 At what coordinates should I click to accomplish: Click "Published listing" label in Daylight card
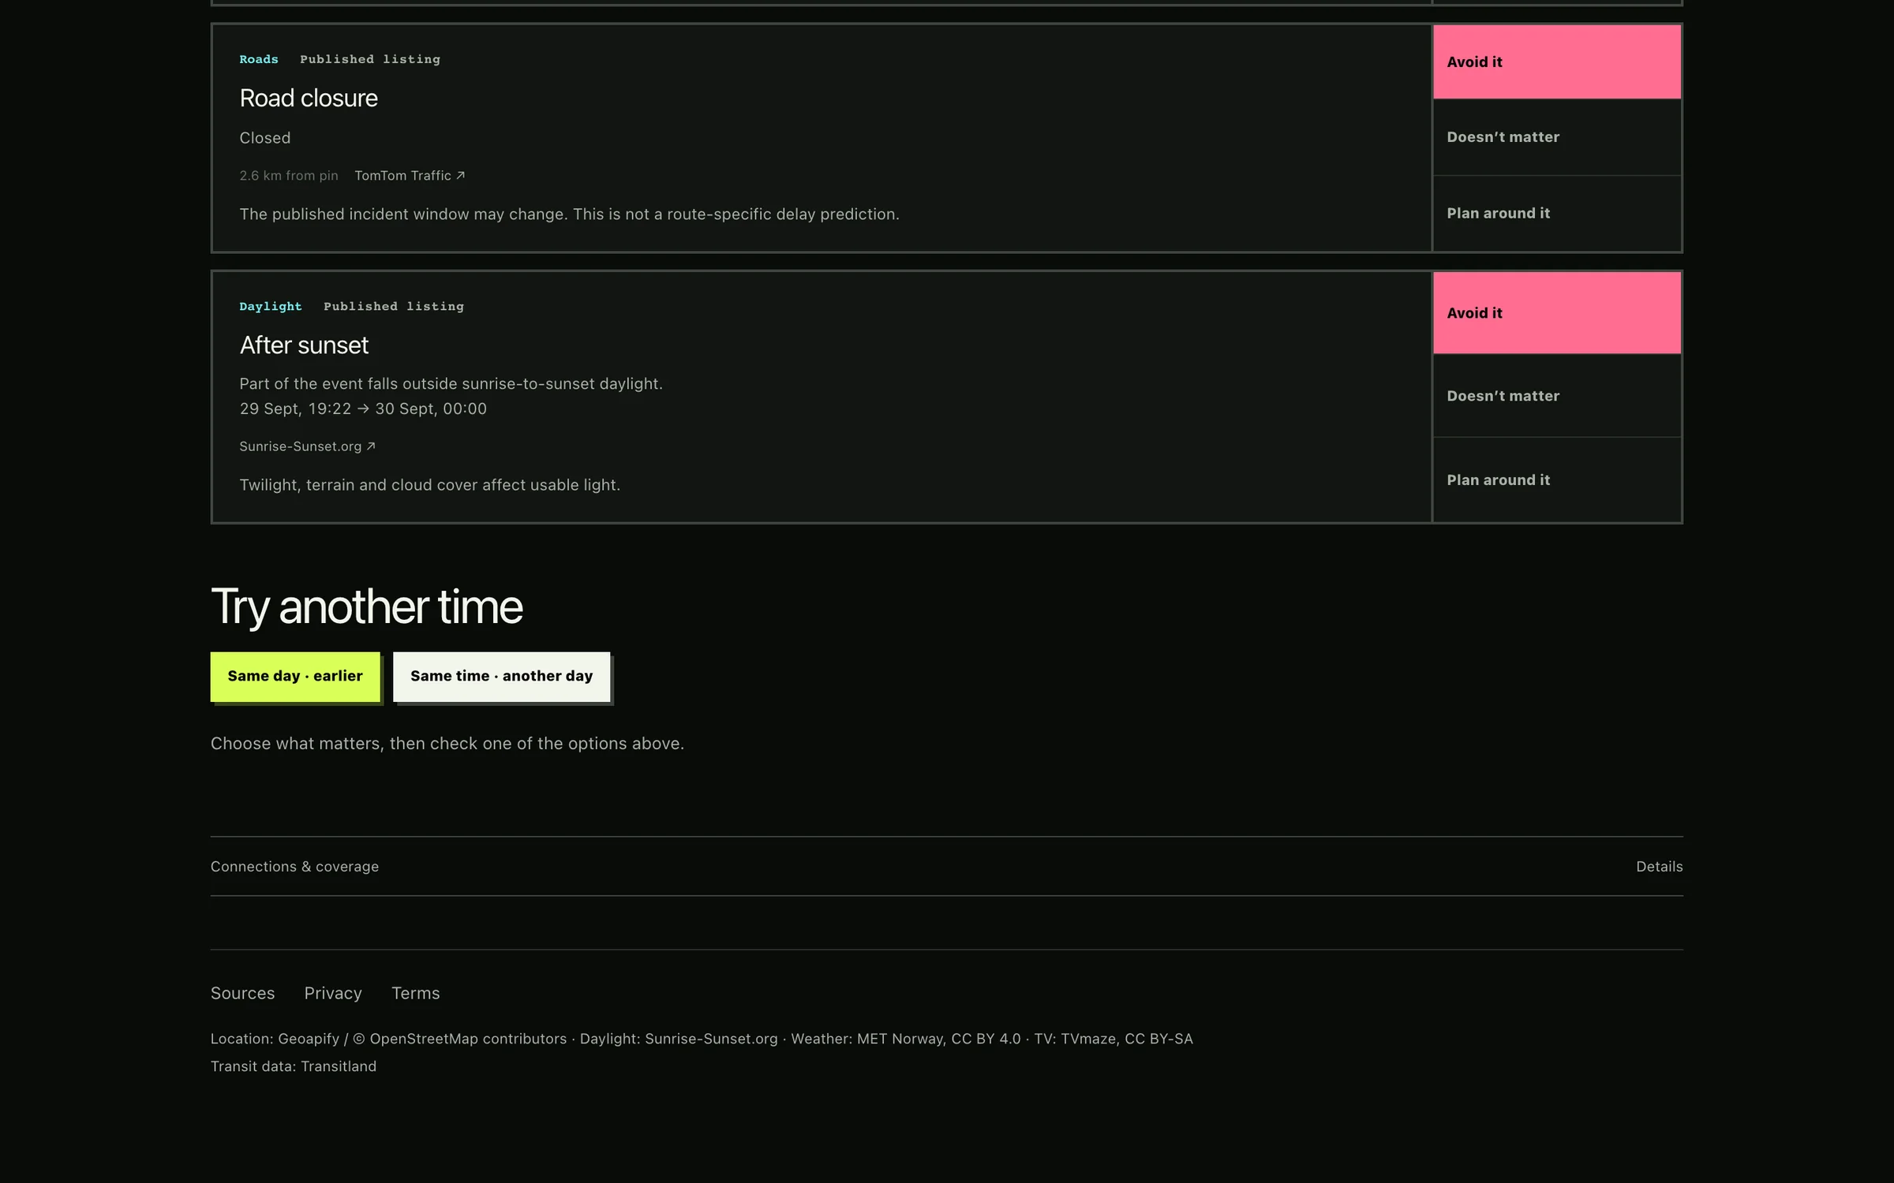point(394,306)
